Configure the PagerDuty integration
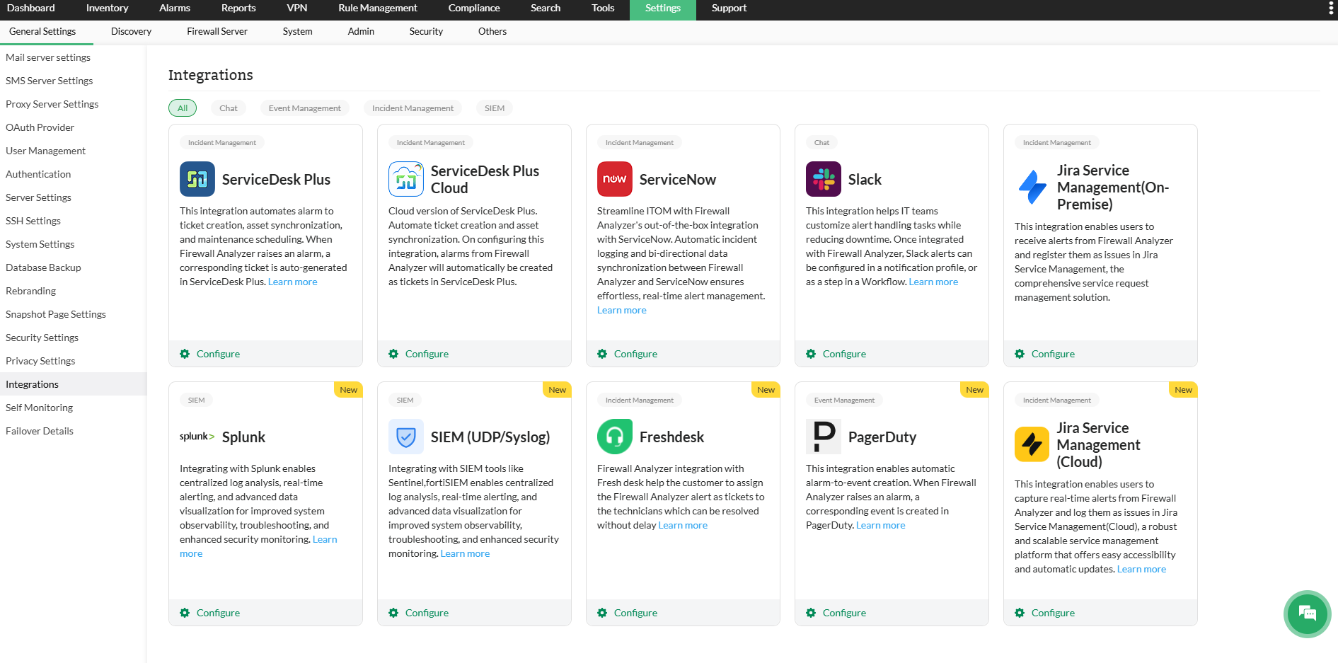The image size is (1338, 663). [844, 613]
